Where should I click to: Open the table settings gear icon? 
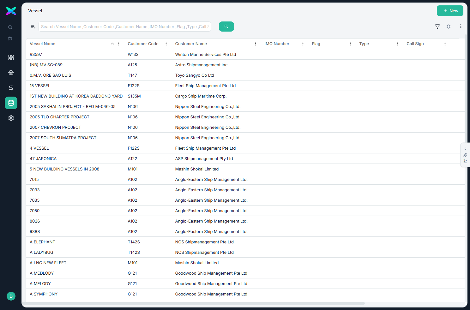coord(449,27)
